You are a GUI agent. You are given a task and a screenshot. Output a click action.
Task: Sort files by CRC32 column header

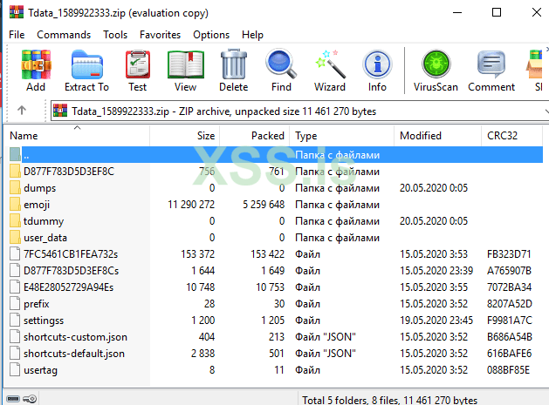[512, 136]
